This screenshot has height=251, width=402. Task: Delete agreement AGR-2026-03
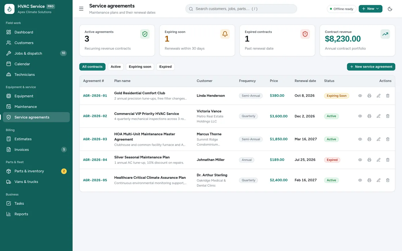coord(388,139)
